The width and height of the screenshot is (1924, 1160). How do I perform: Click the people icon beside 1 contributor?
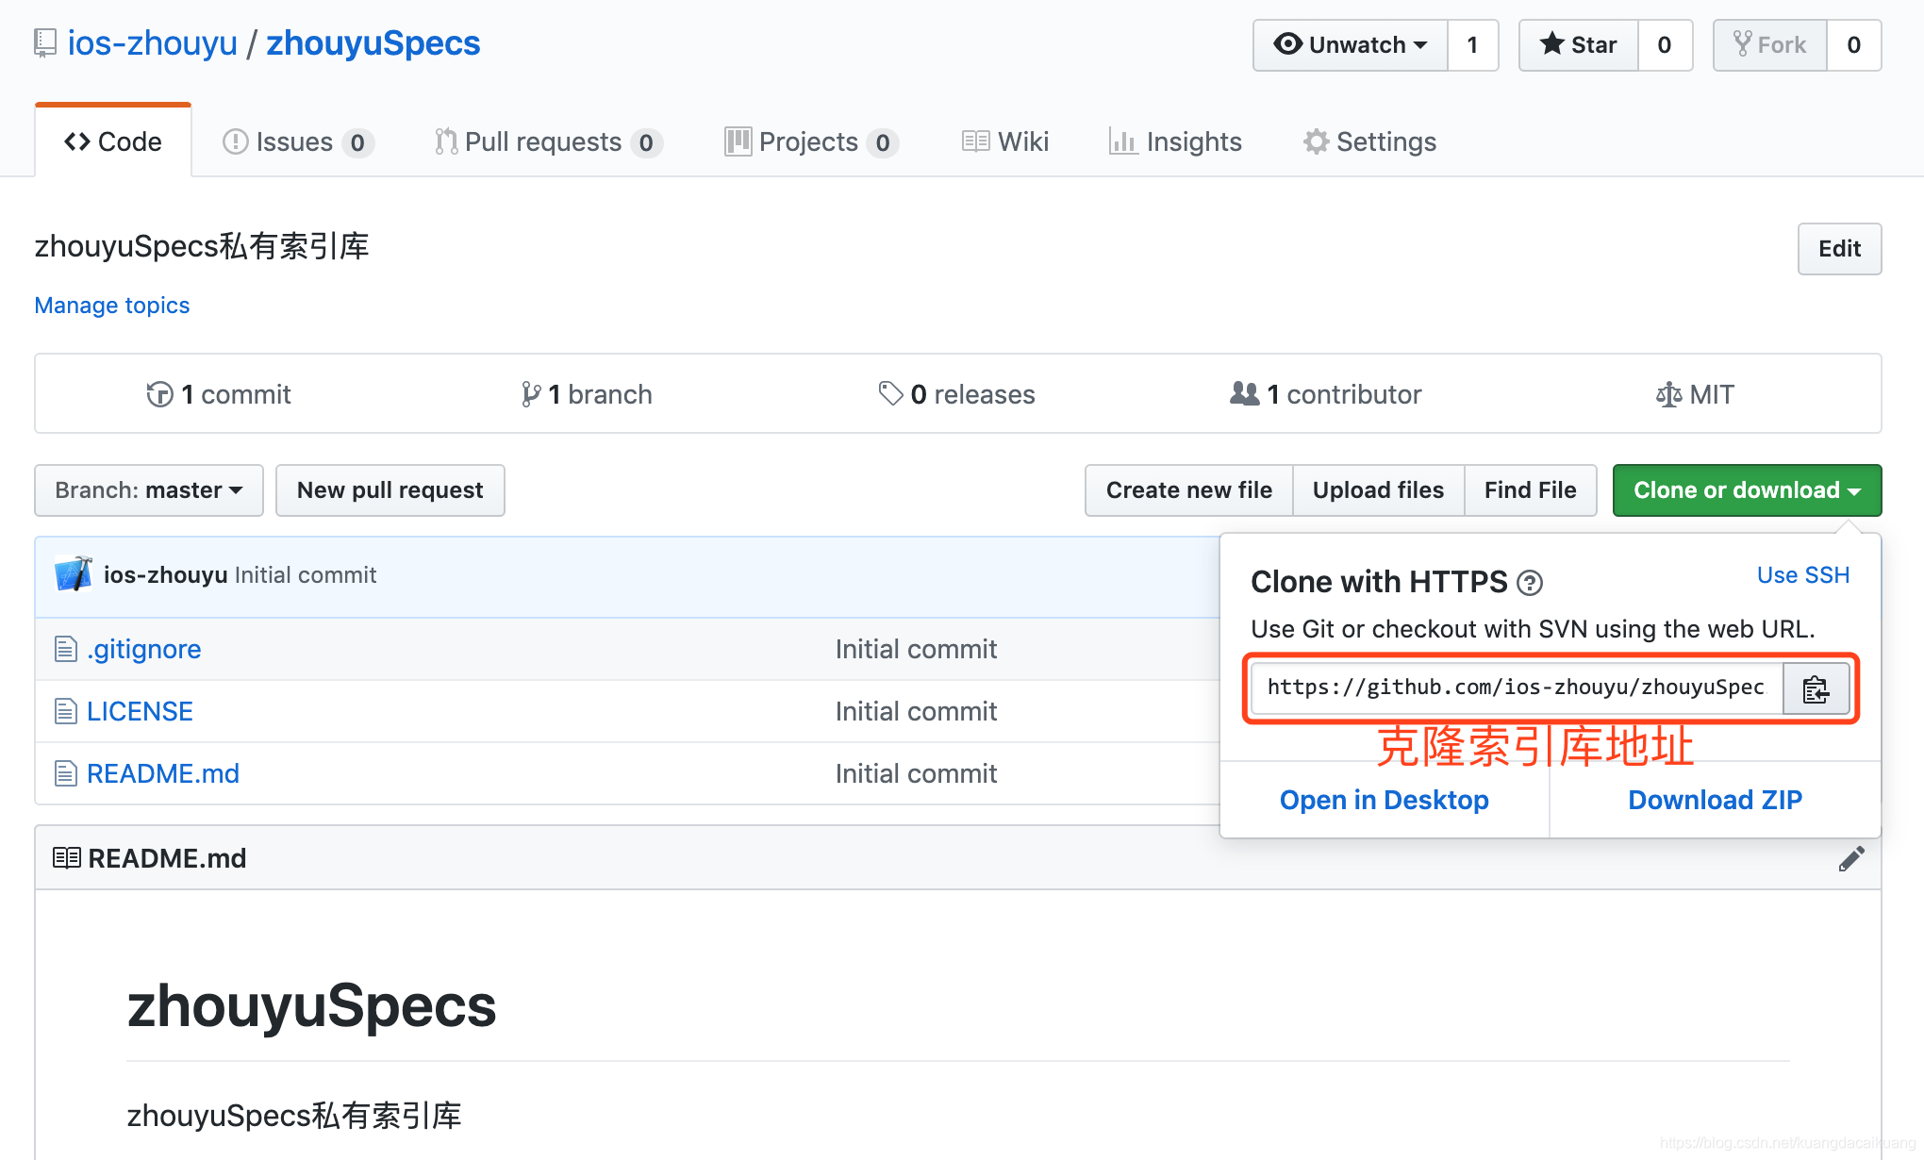pos(1245,394)
